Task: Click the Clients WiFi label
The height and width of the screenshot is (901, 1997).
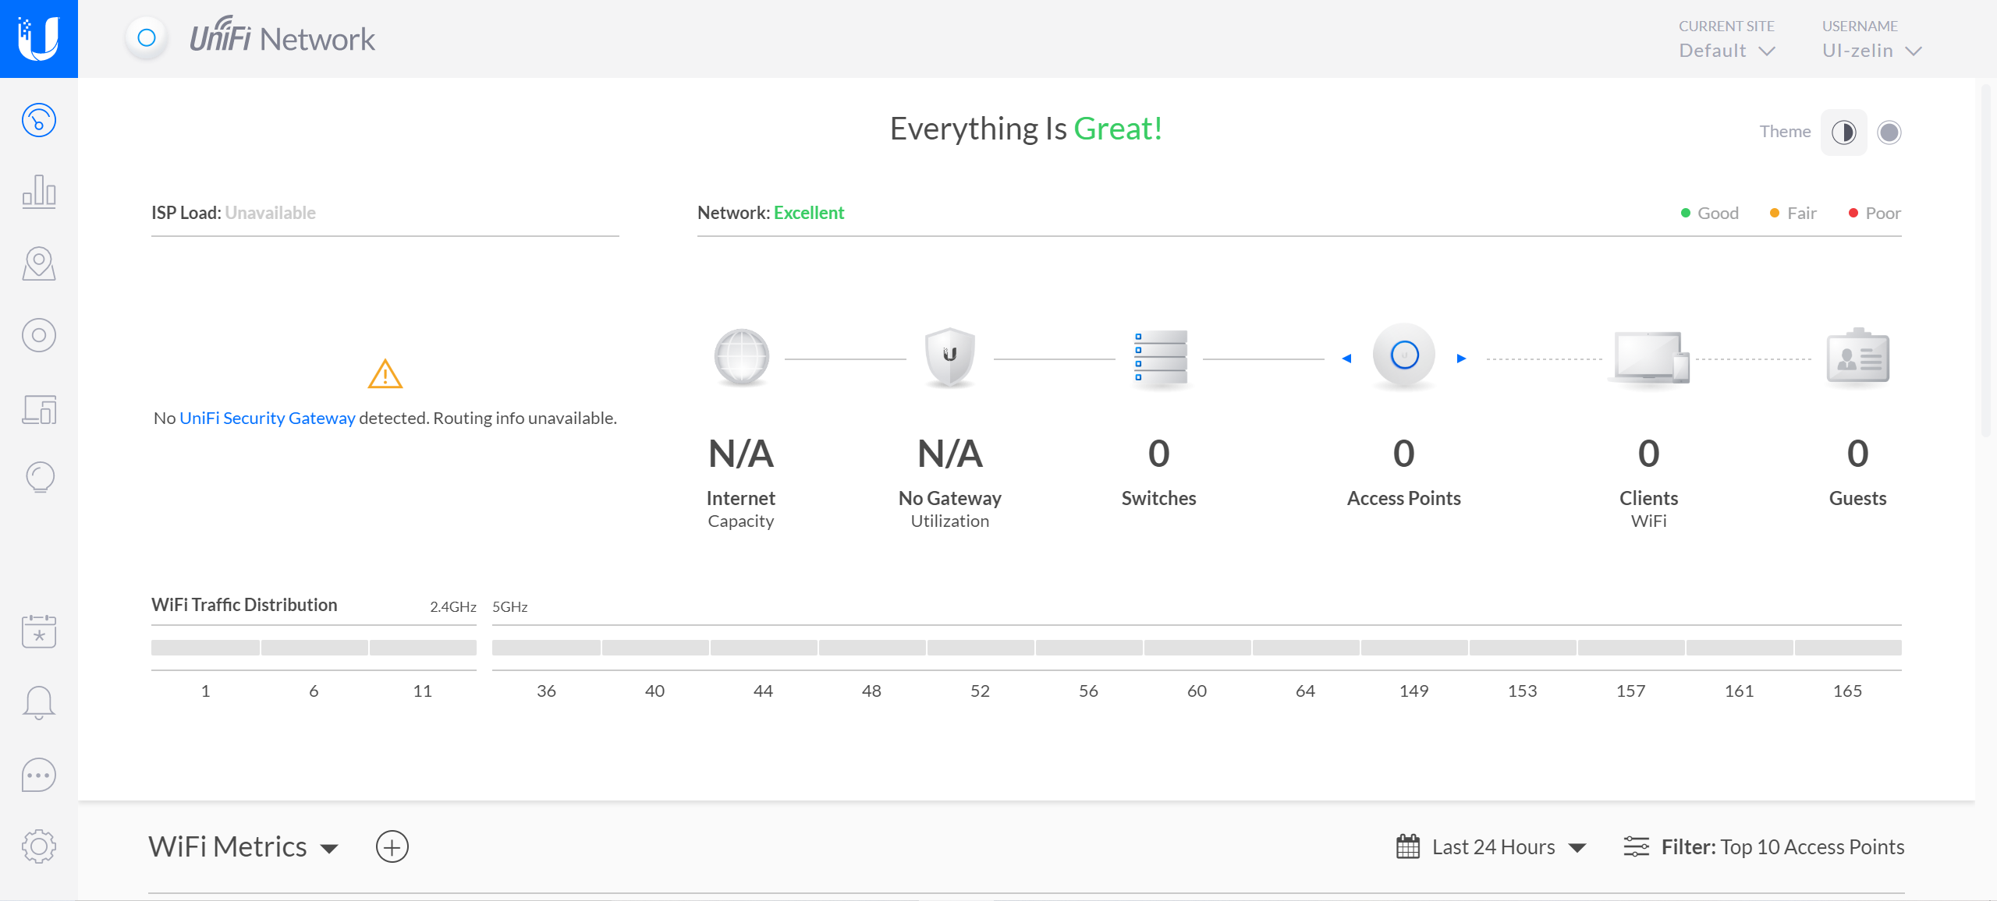Action: tap(1648, 509)
